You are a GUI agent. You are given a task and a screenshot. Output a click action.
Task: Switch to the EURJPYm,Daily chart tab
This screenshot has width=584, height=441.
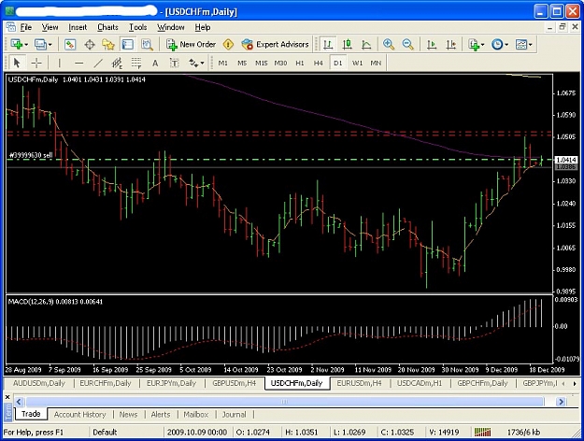171,383
